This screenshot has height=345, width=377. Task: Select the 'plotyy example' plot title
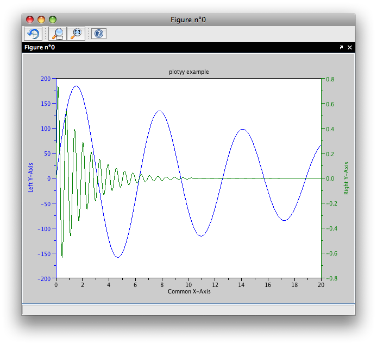click(x=188, y=72)
